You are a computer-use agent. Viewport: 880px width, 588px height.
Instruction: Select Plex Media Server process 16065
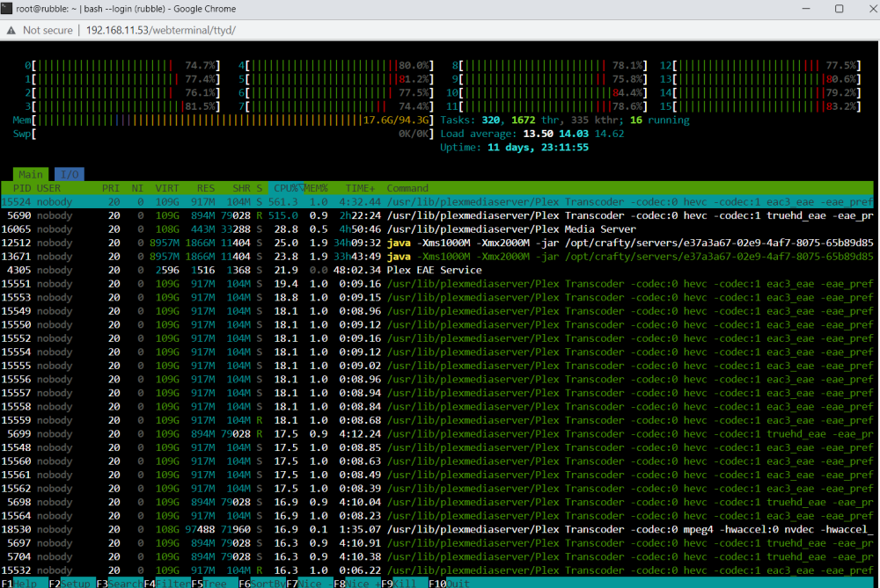437,229
